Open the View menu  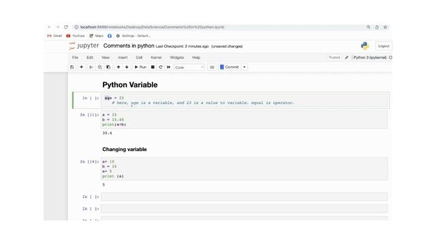(x=106, y=57)
